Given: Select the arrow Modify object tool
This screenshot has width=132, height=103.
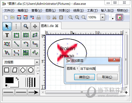Looking at the screenshot, I should tap(7, 26).
